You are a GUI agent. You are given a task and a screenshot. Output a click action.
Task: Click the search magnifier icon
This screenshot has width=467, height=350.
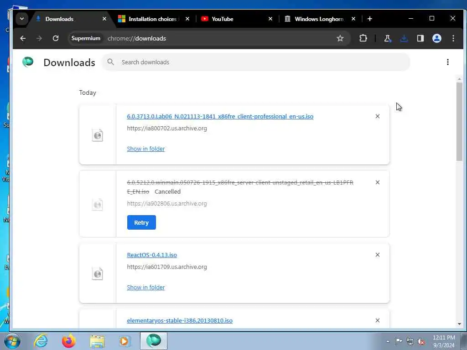point(110,62)
